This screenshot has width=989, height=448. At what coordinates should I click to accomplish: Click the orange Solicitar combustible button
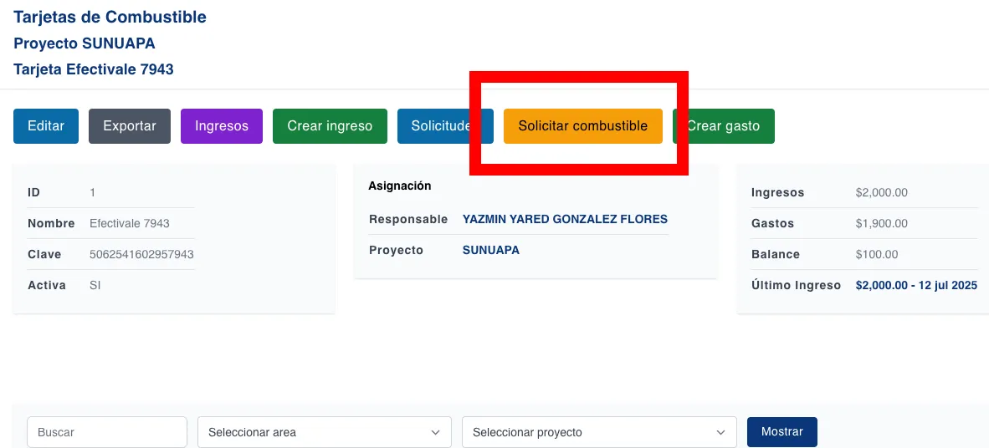(582, 126)
